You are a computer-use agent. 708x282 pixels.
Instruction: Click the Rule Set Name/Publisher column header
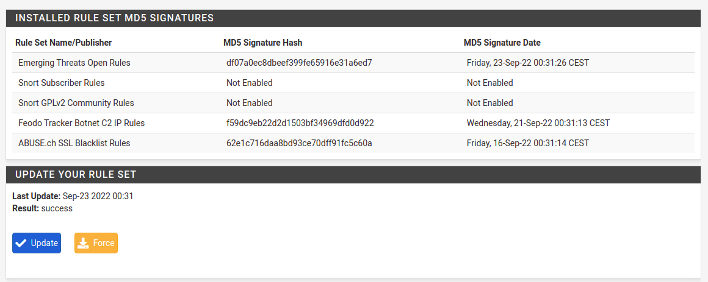coord(63,43)
